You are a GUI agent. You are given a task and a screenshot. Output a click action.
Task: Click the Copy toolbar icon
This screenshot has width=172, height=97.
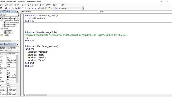tap(13, 8)
